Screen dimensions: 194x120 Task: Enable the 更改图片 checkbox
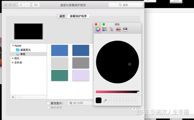point(48,103)
